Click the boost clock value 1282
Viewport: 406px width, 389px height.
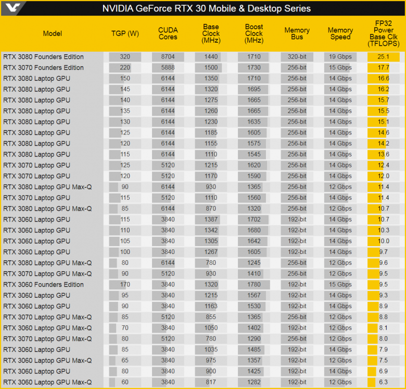point(254,382)
